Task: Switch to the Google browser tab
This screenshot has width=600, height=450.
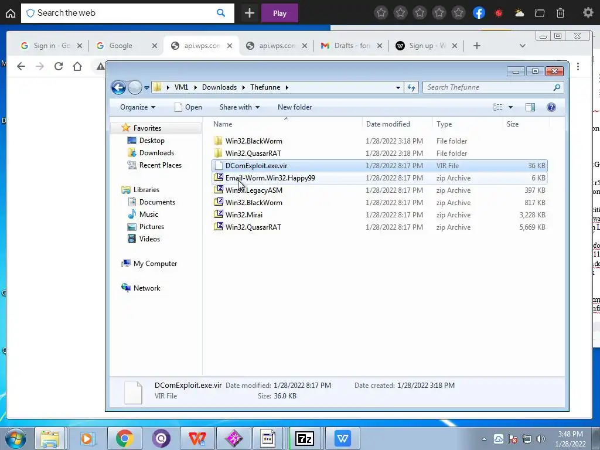Action: tap(127, 46)
